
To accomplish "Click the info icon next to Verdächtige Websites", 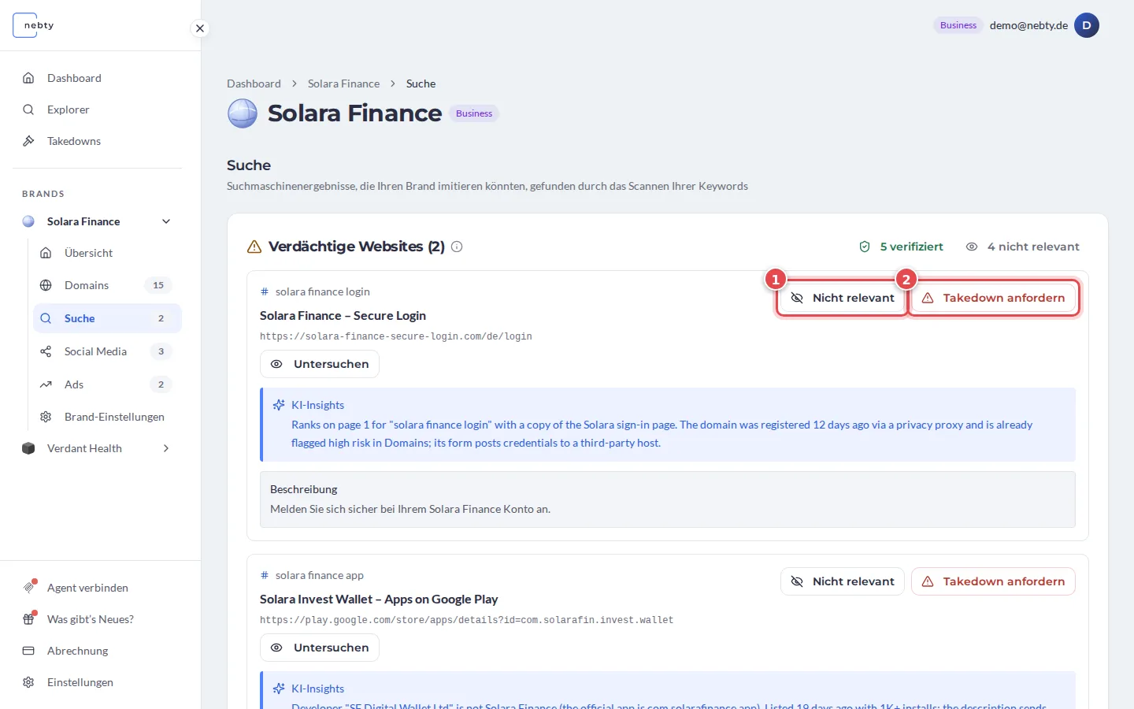I will click(457, 247).
